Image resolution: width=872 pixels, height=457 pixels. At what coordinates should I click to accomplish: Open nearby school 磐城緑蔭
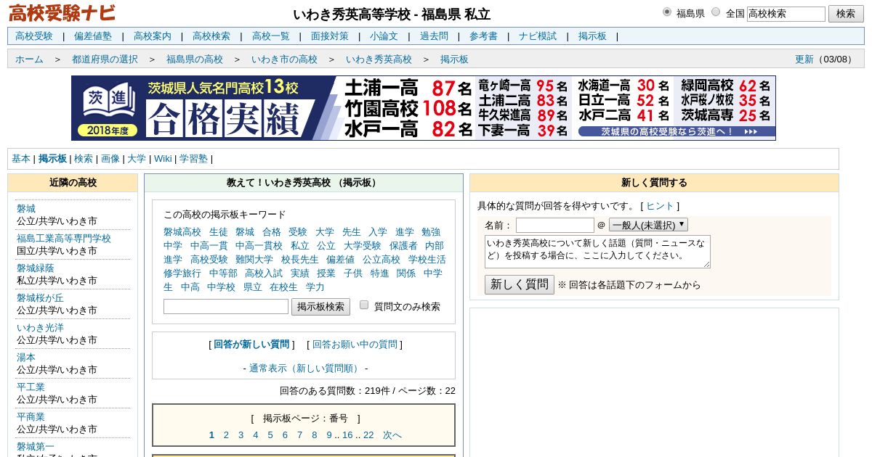[36, 268]
